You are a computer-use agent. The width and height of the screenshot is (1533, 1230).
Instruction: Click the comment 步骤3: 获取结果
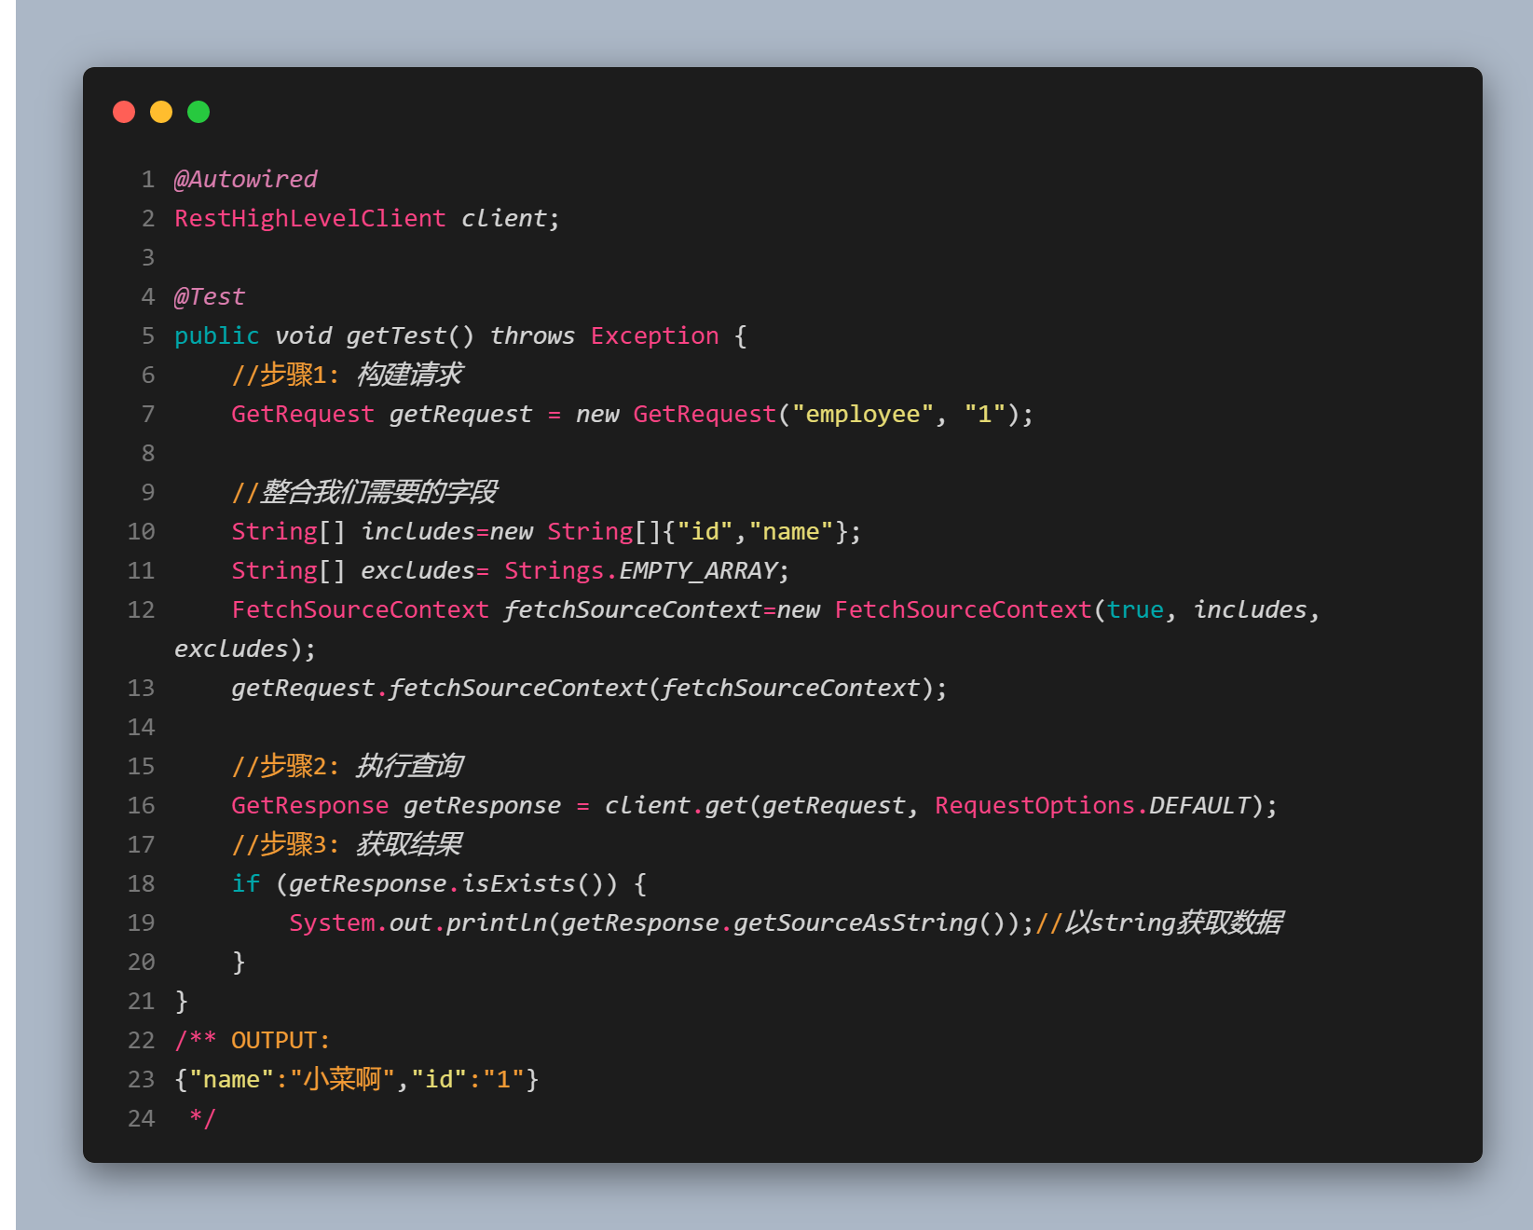[347, 844]
